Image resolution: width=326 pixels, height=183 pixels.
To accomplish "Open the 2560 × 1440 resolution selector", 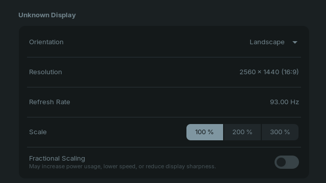I will (269, 72).
